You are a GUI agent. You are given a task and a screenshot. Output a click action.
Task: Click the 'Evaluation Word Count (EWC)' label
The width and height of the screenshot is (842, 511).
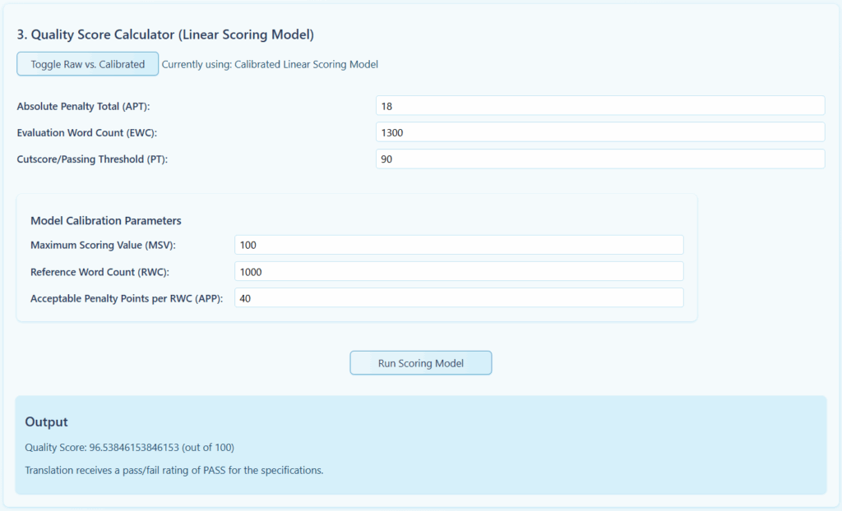pos(86,133)
